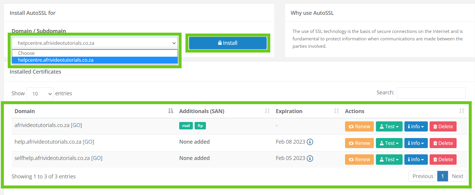Screen dimensions: 475x195
Task: Go to Next page of entries
Action: tap(457, 176)
